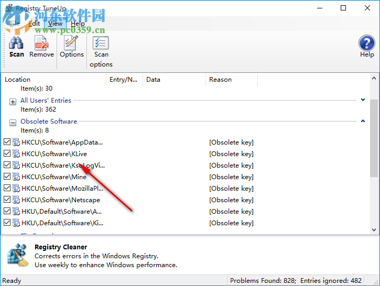Viewport: 380px width, 286px height.
Task: Sort by Reason column header
Action: tap(232, 80)
